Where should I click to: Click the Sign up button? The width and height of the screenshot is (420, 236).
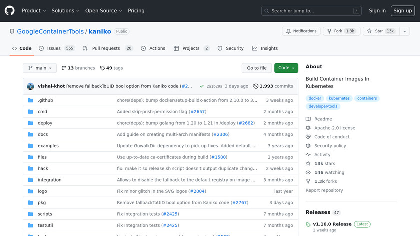[x=402, y=11]
